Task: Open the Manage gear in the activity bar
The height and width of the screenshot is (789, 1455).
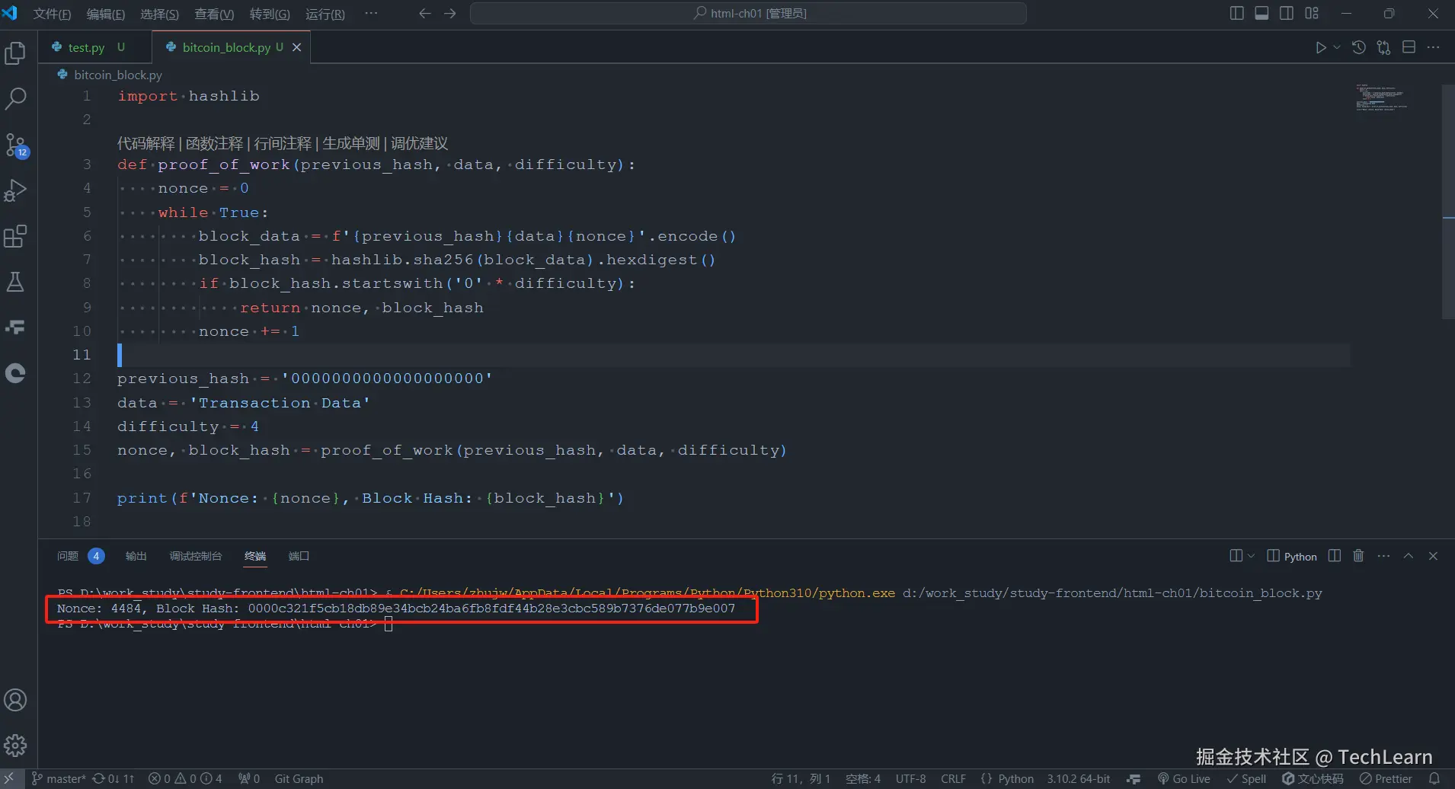Action: point(16,746)
